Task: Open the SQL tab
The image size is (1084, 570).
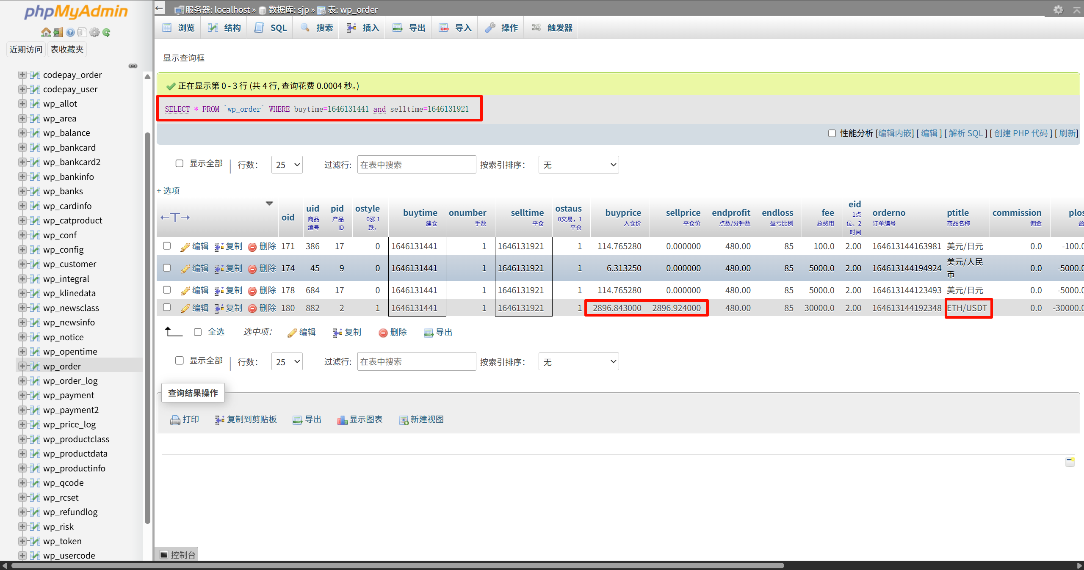Action: (271, 28)
